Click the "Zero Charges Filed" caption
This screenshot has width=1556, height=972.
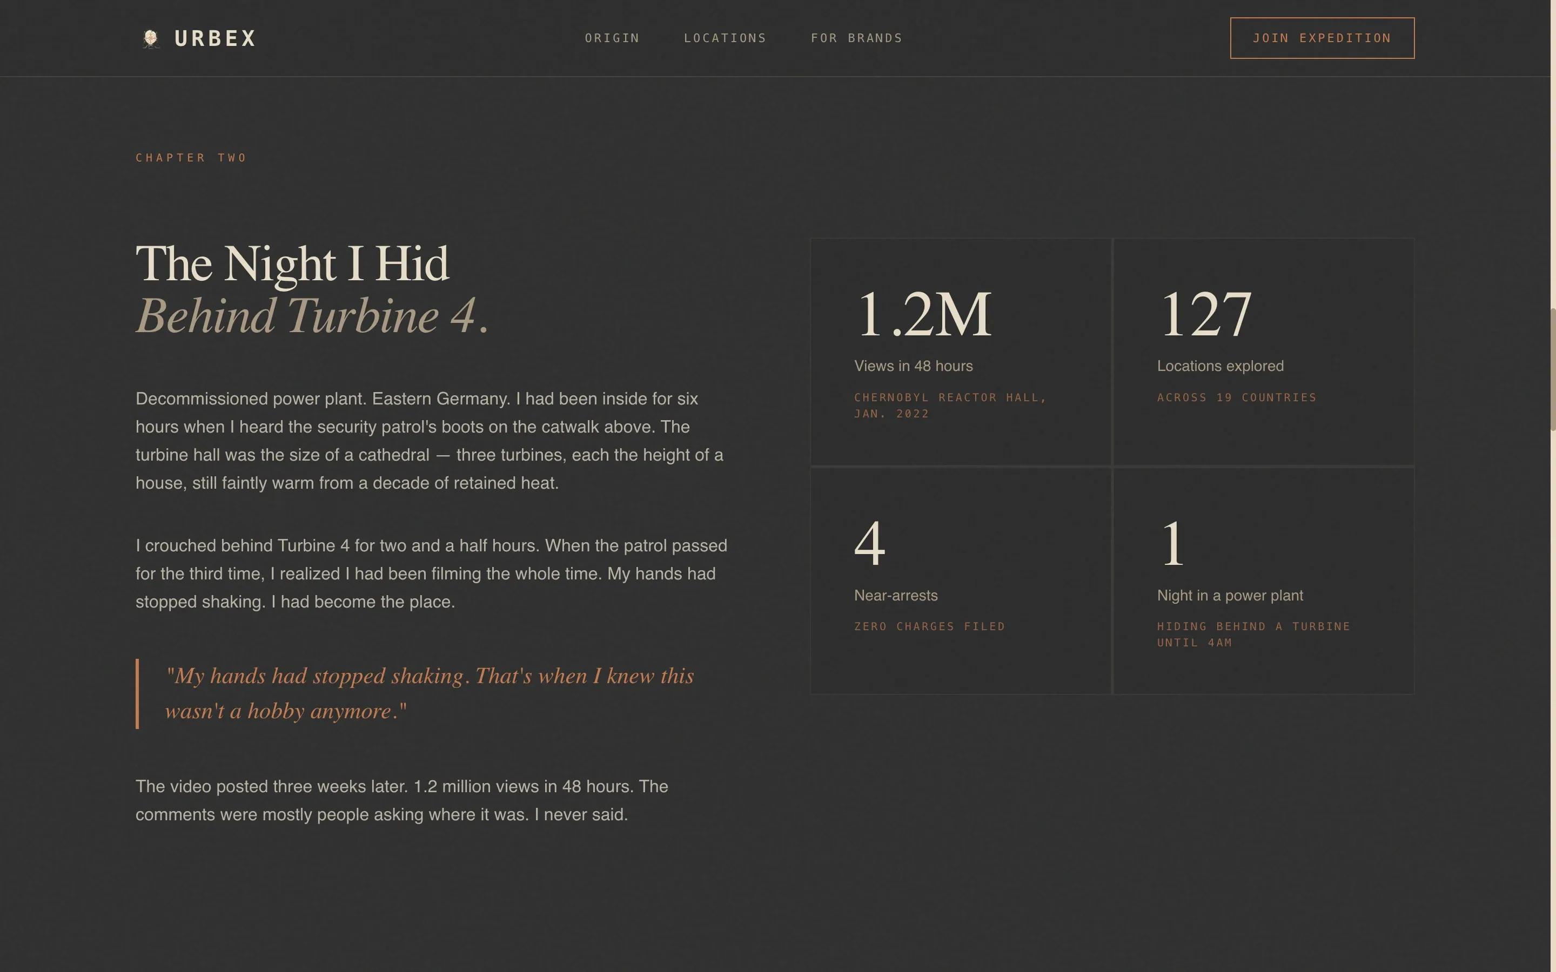click(929, 626)
